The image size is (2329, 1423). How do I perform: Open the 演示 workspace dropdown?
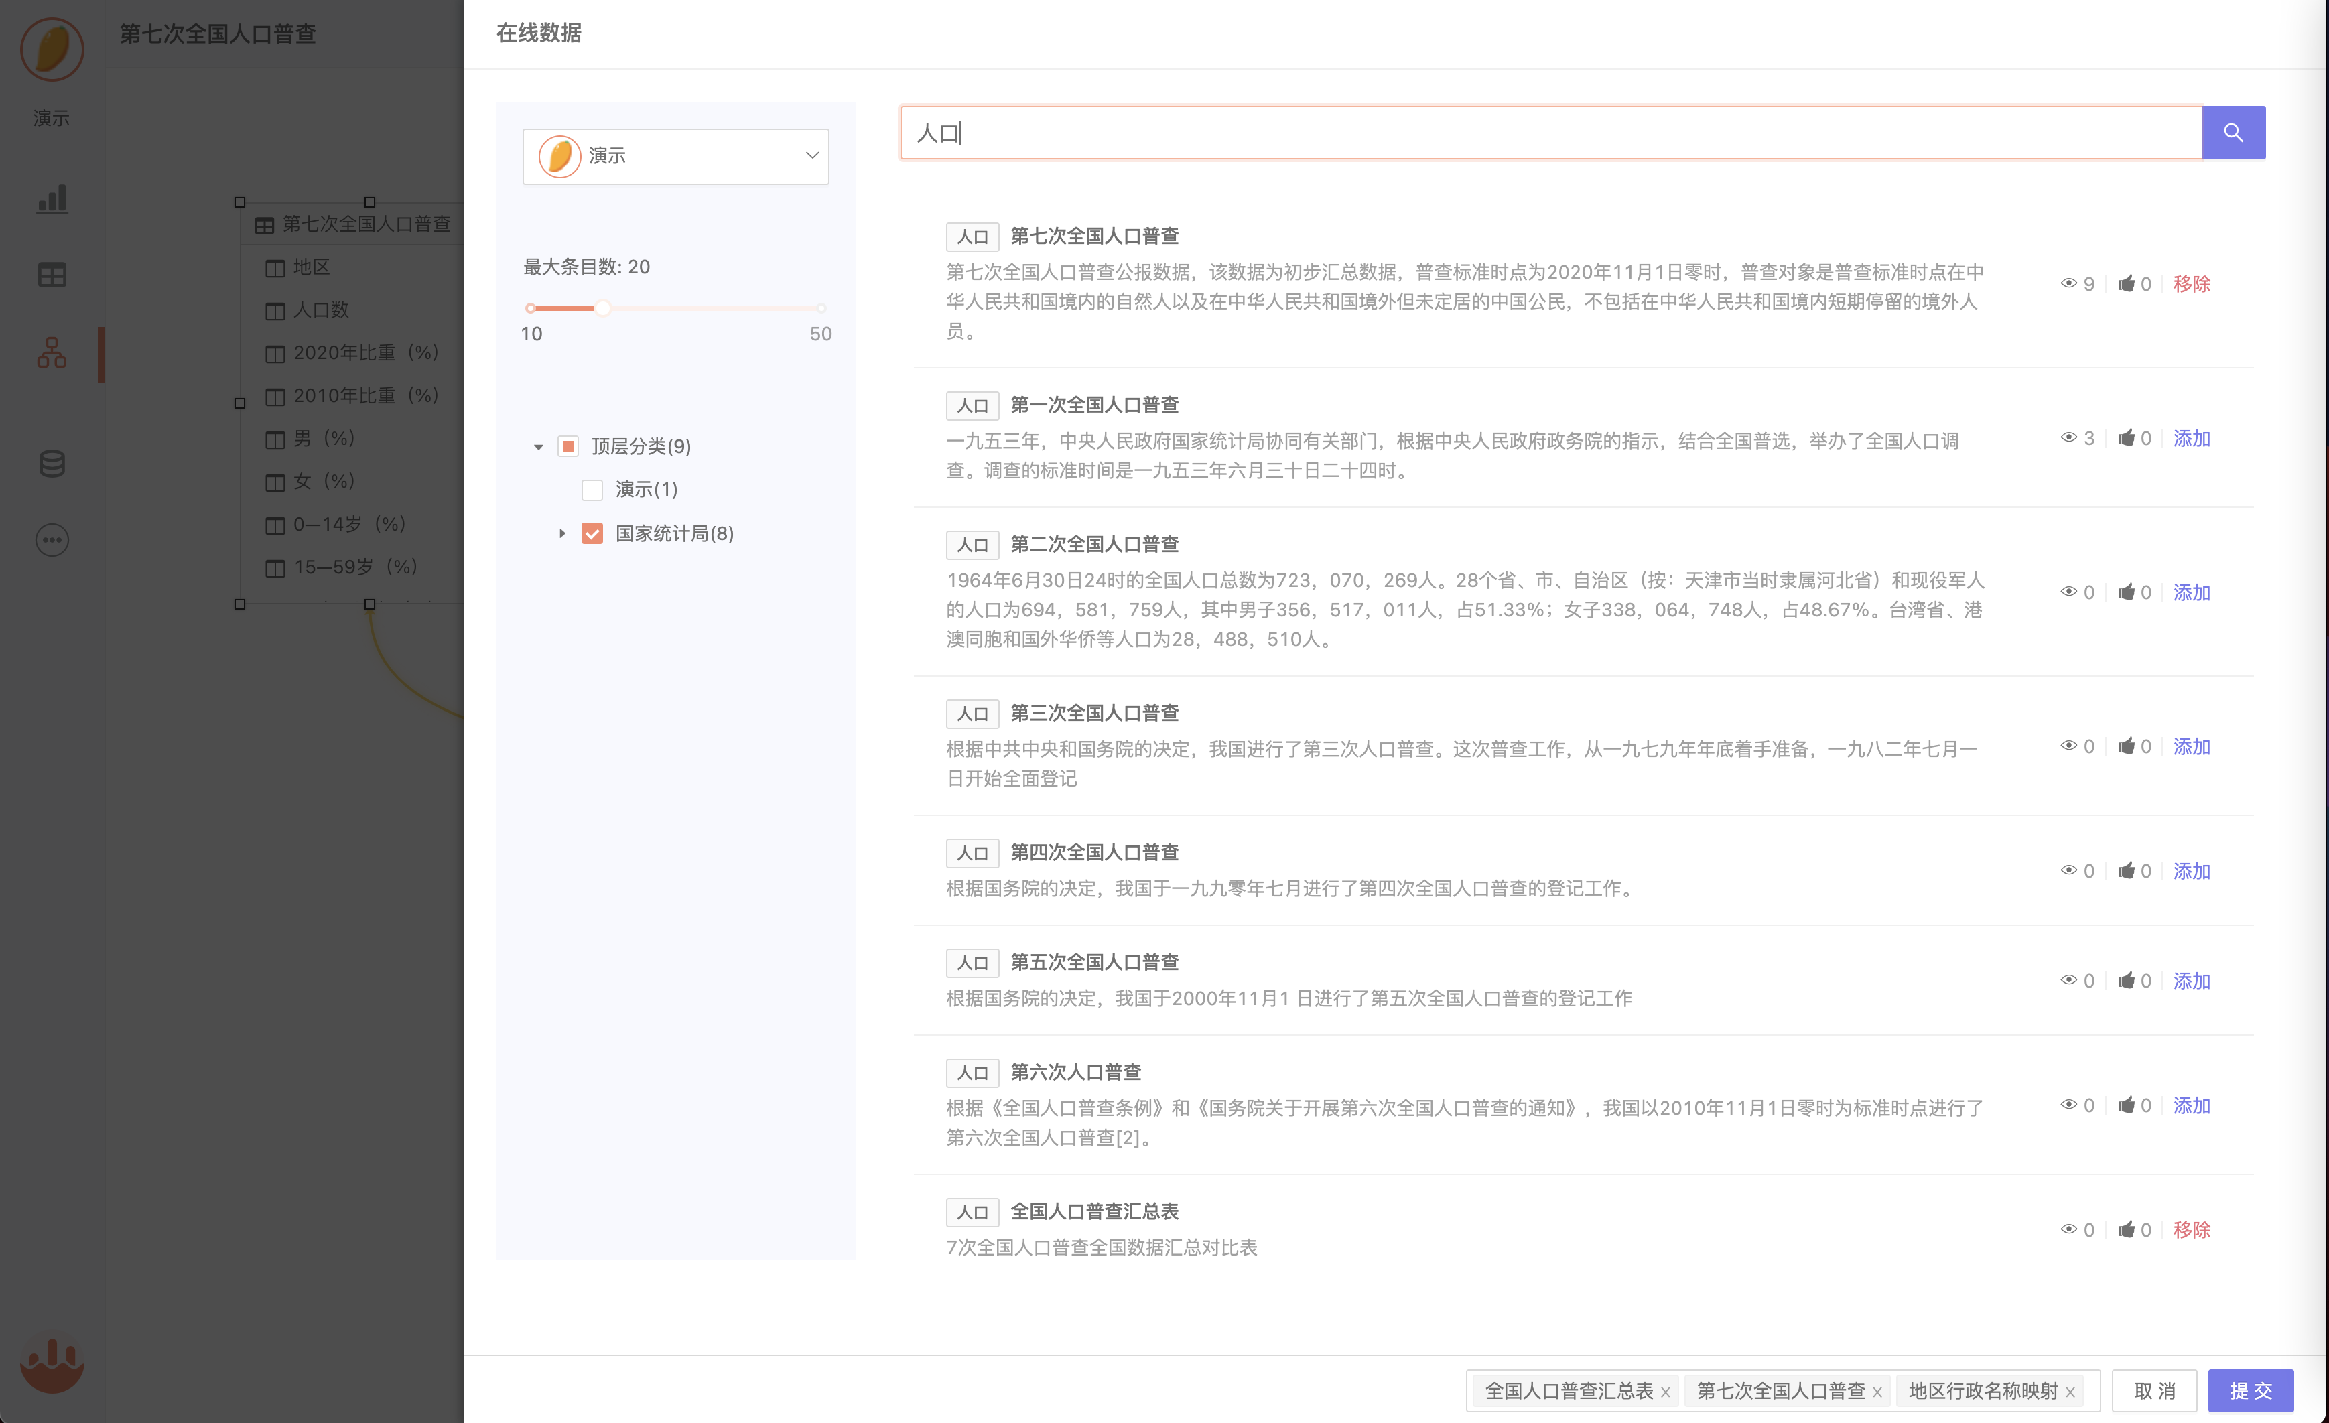pyautogui.click(x=676, y=156)
